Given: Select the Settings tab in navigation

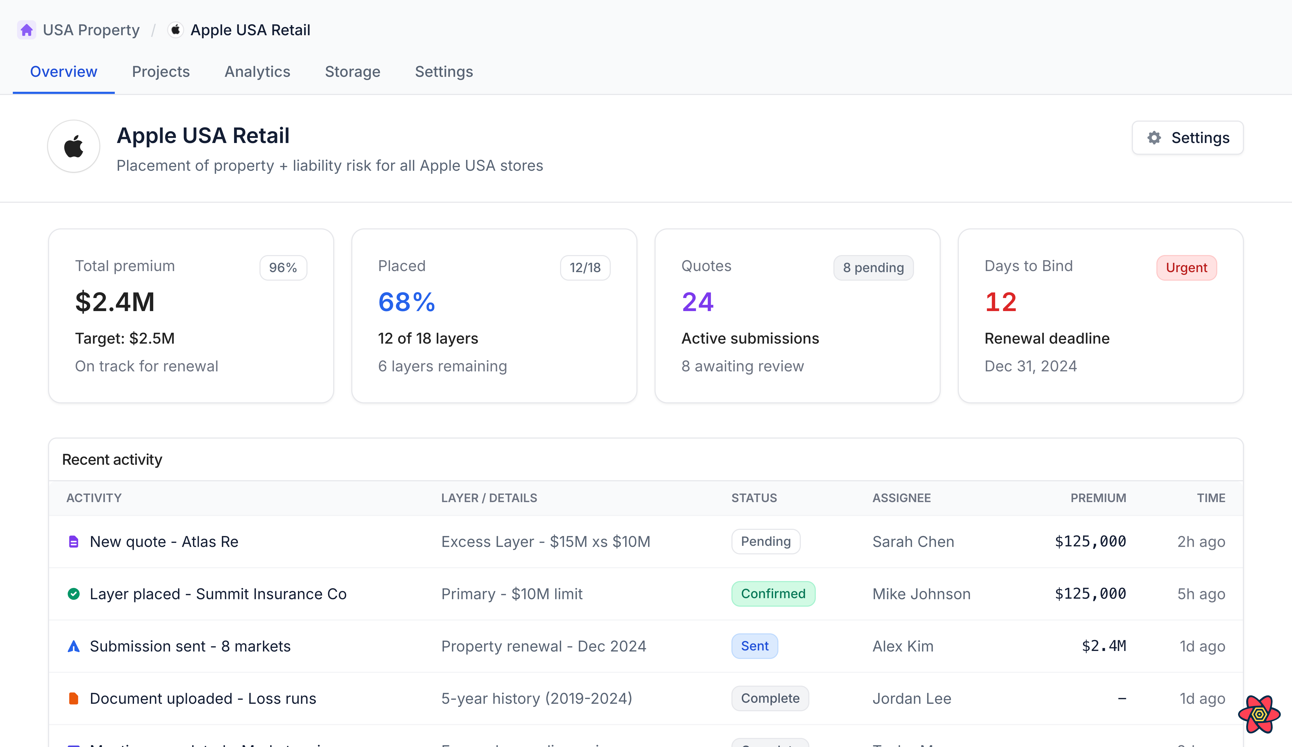Looking at the screenshot, I should pos(443,72).
